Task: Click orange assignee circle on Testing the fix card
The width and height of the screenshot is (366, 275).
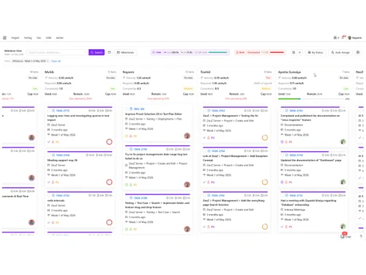Action: (x=265, y=138)
